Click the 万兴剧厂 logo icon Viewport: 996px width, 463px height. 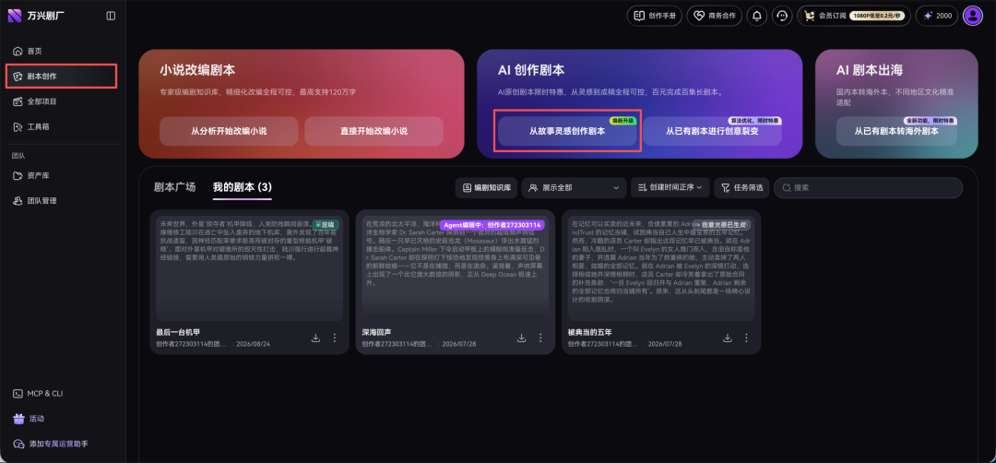tap(15, 16)
